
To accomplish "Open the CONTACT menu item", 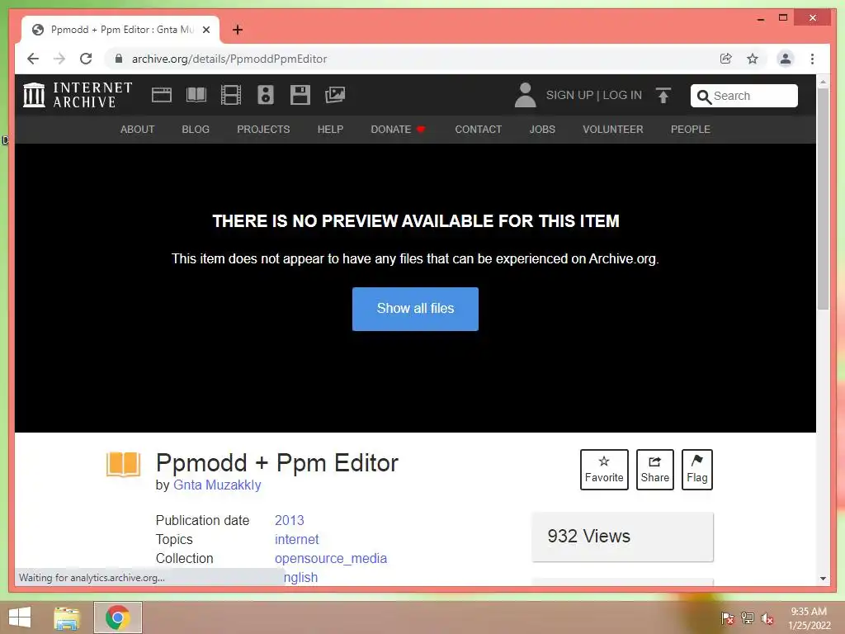I will pyautogui.click(x=479, y=130).
